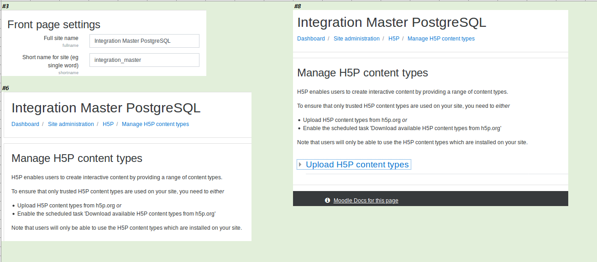Open Manage H5P content types breadcrumb in panel #8
The width and height of the screenshot is (597, 262).
pyautogui.click(x=441, y=39)
